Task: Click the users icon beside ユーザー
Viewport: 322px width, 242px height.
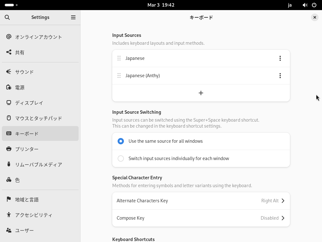Action: (x=8, y=230)
